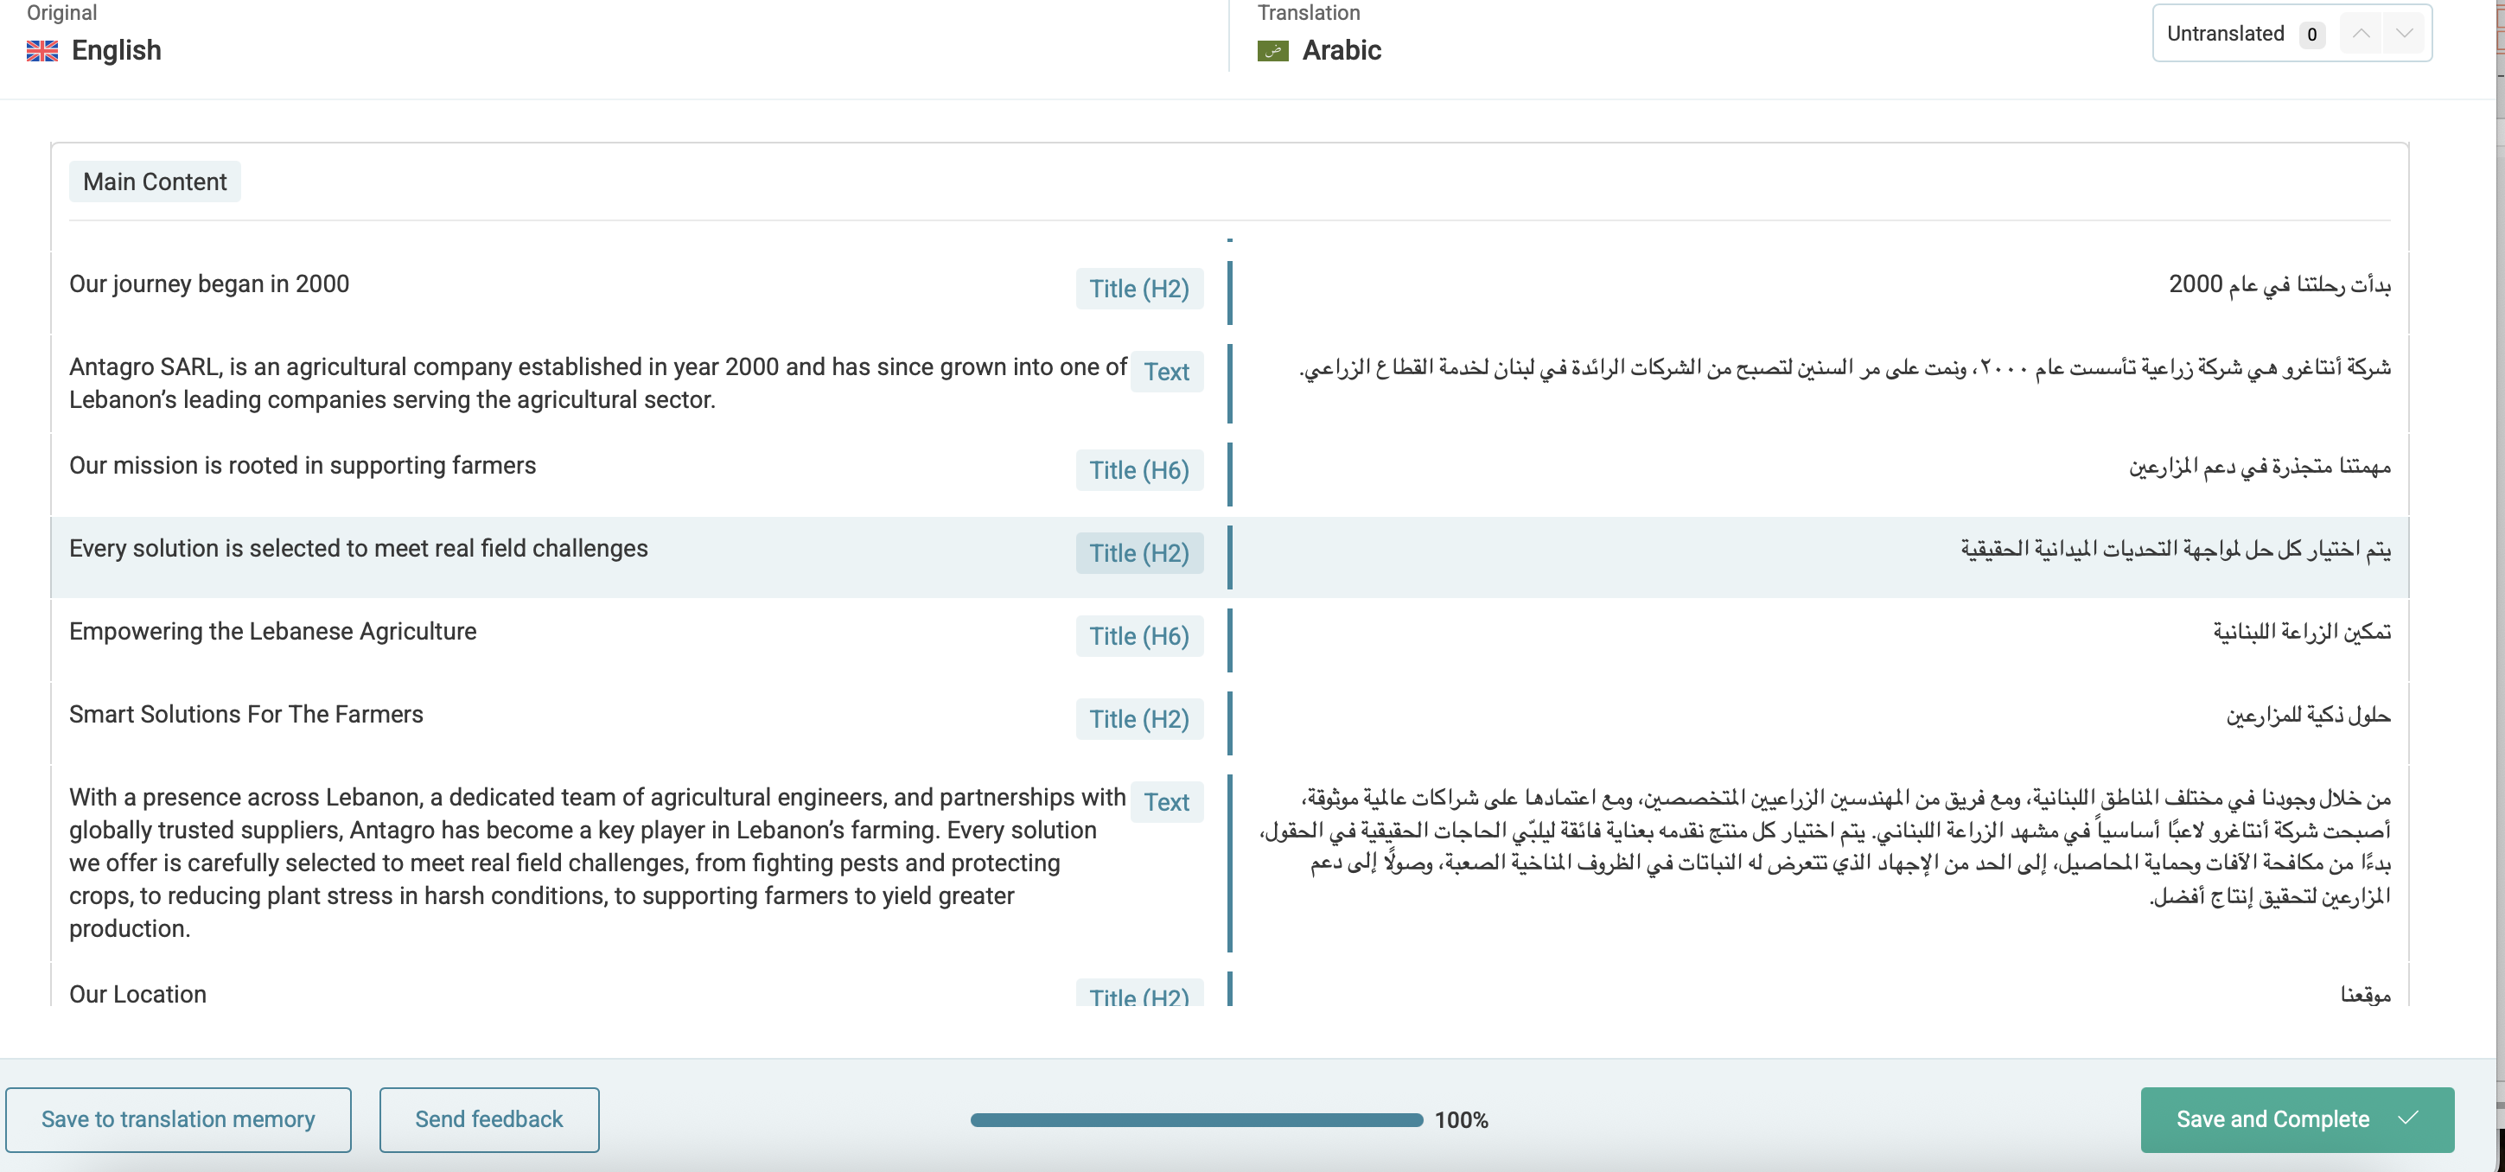The height and width of the screenshot is (1172, 2505).
Task: Click the Send feedback button
Action: pyautogui.click(x=489, y=1119)
